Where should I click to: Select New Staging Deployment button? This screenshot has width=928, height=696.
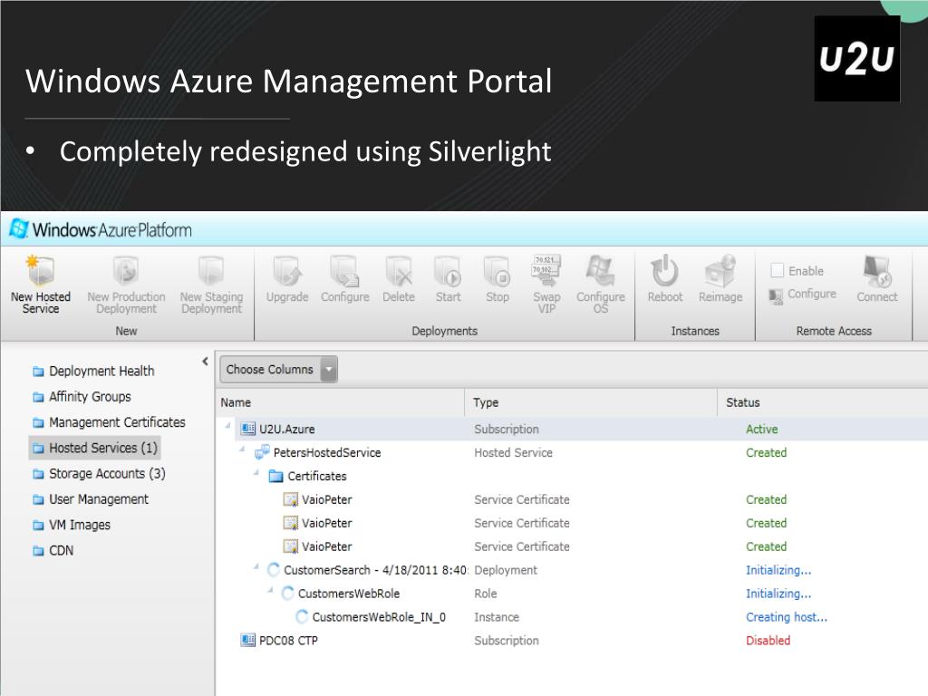211,285
